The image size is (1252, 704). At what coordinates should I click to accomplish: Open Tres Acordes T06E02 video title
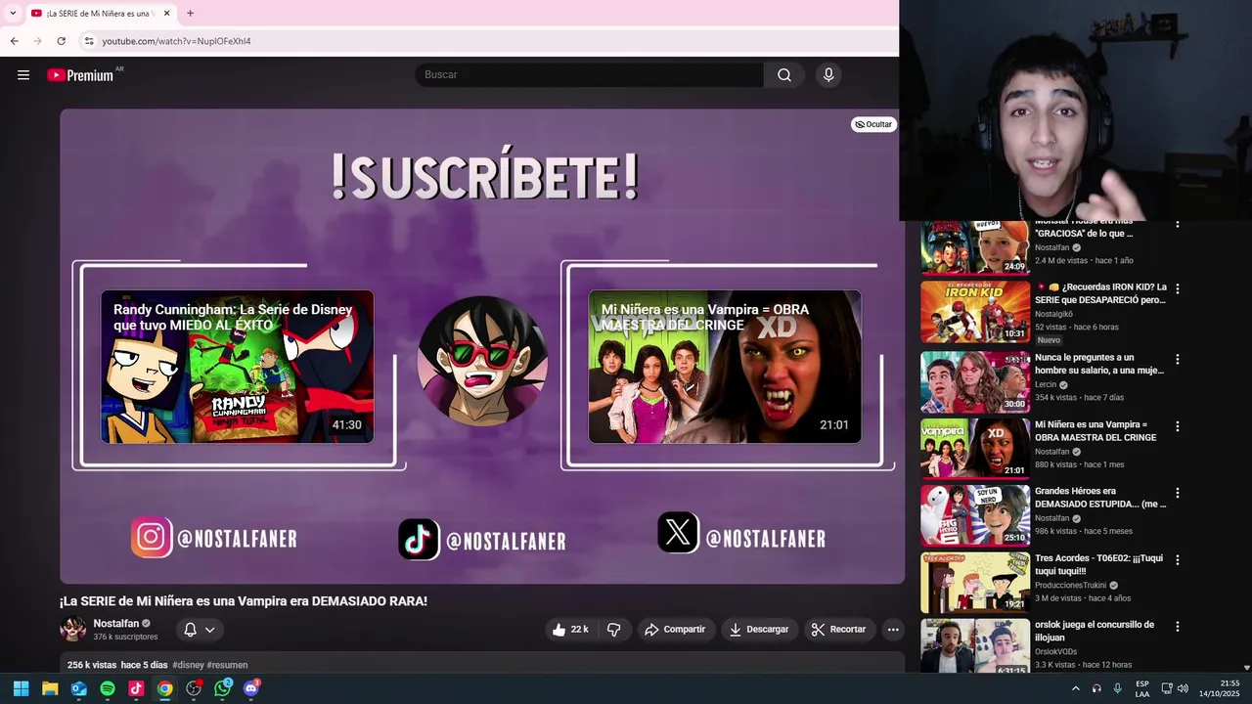click(1098, 564)
